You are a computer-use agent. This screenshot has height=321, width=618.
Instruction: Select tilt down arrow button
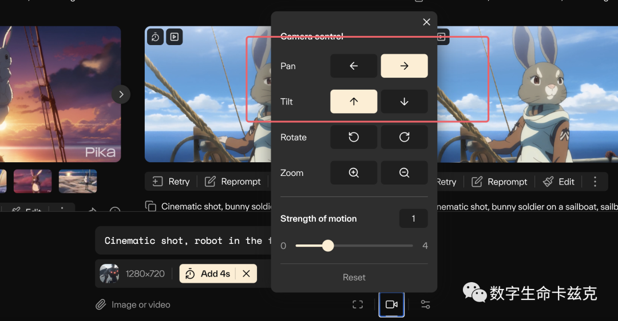coord(404,102)
